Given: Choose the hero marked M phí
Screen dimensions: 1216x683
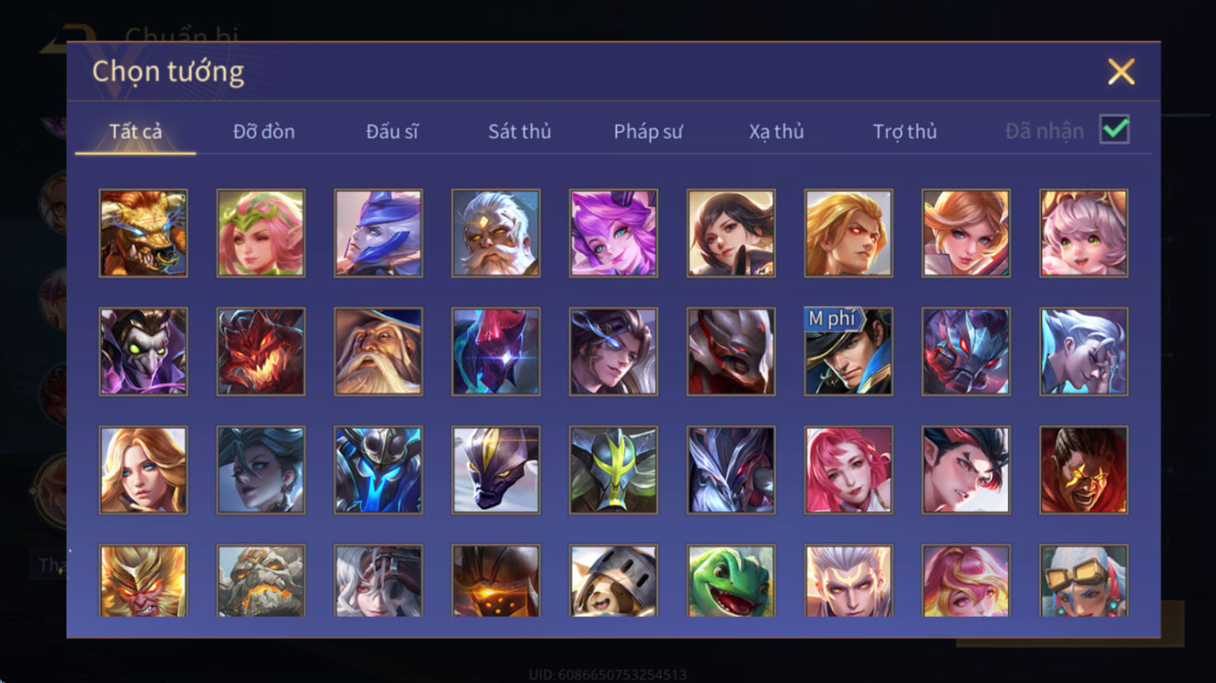Looking at the screenshot, I should coord(848,351).
